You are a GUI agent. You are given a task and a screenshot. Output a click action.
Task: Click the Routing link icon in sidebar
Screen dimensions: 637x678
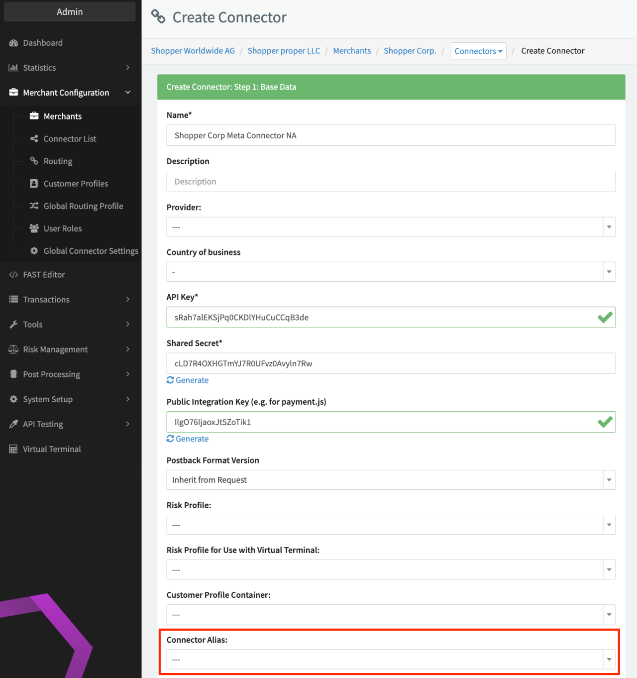tap(34, 161)
